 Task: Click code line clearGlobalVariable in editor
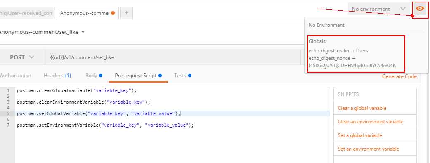click(x=76, y=90)
